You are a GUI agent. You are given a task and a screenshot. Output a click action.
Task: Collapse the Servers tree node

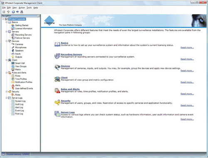point(7,32)
